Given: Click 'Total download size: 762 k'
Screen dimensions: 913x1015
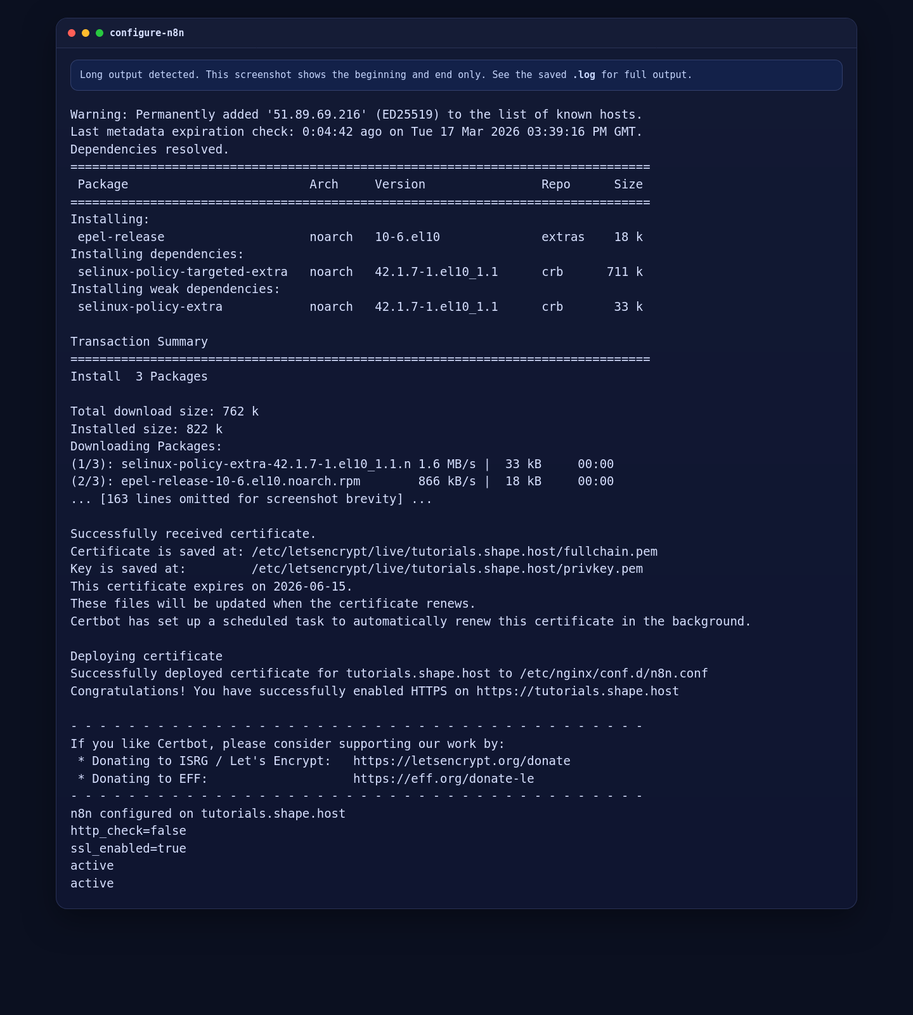Looking at the screenshot, I should (x=164, y=412).
